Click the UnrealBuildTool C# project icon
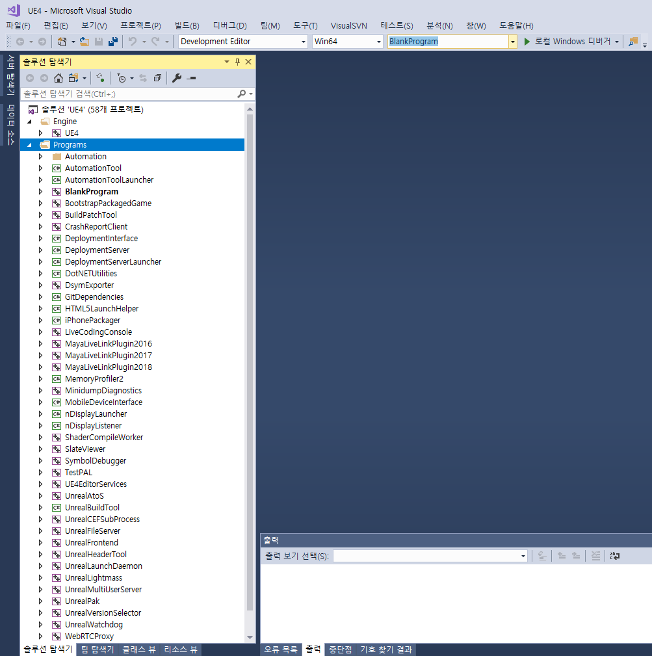 tap(57, 508)
